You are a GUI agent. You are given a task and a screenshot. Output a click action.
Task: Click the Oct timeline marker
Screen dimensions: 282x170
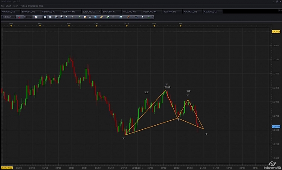coord(40,26)
